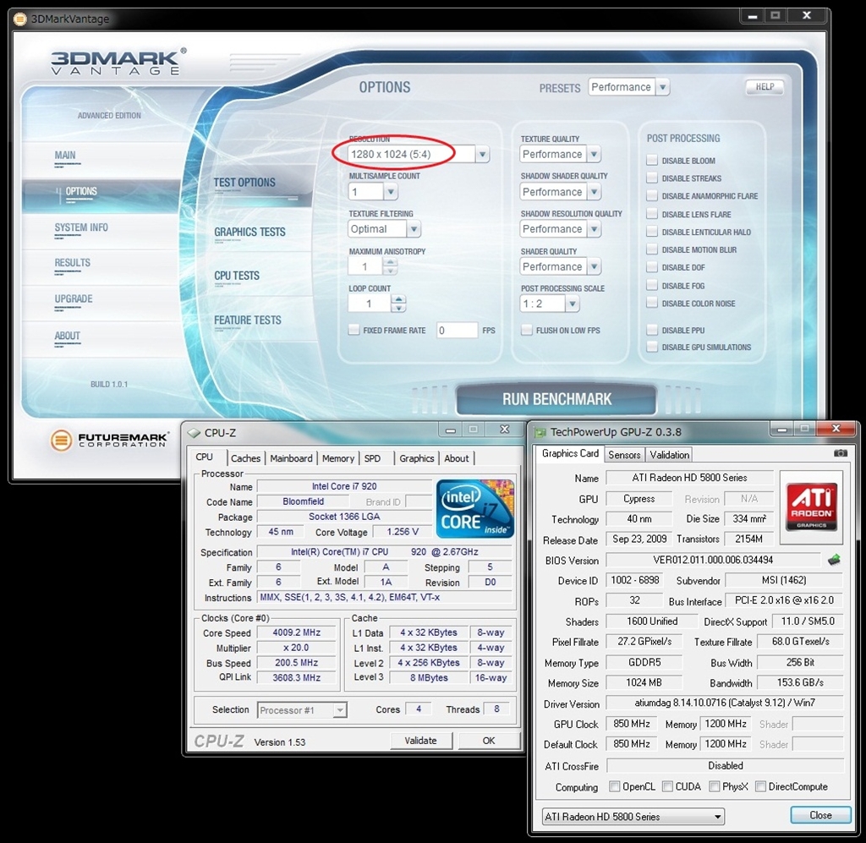Click the GPU-Z BIOS Version field
Image resolution: width=866 pixels, height=843 pixels.
(713, 560)
